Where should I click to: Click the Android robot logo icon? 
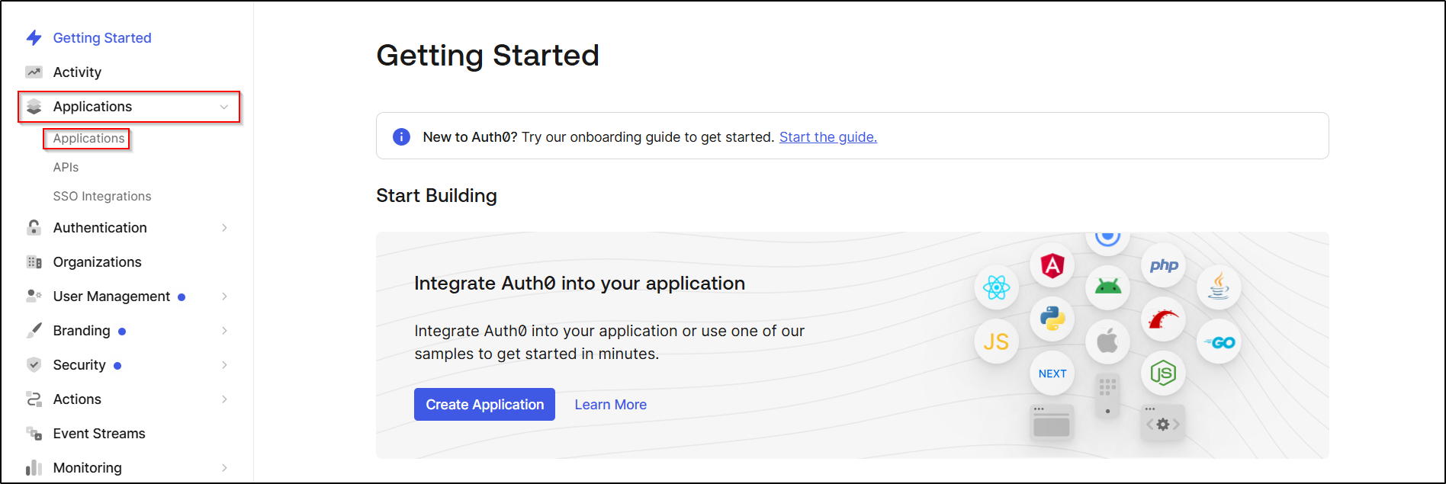click(x=1107, y=287)
